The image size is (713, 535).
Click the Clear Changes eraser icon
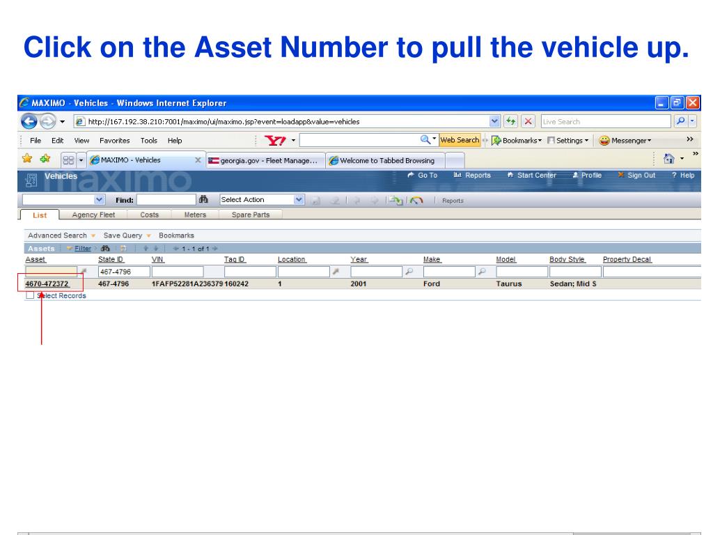coord(335,200)
